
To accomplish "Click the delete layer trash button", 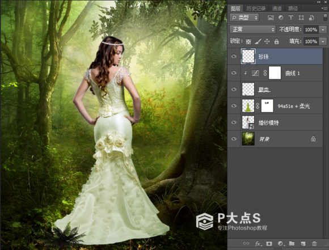I will tap(314, 244).
